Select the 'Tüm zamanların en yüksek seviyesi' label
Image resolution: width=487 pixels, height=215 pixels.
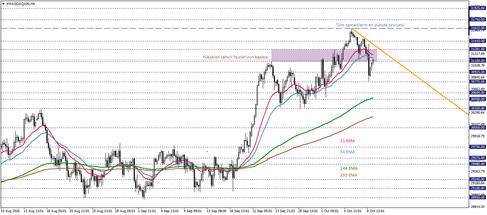coord(370,25)
